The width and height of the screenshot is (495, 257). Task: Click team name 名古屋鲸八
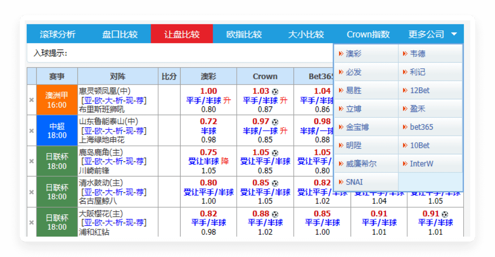98,201
